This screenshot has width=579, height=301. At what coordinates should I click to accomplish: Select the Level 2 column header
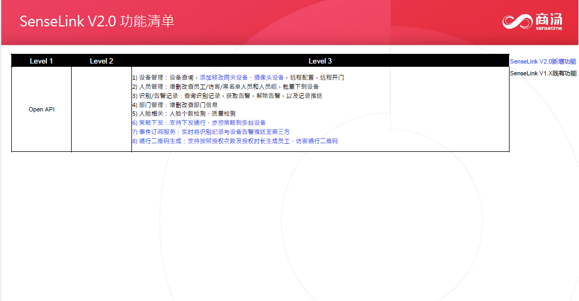click(102, 61)
